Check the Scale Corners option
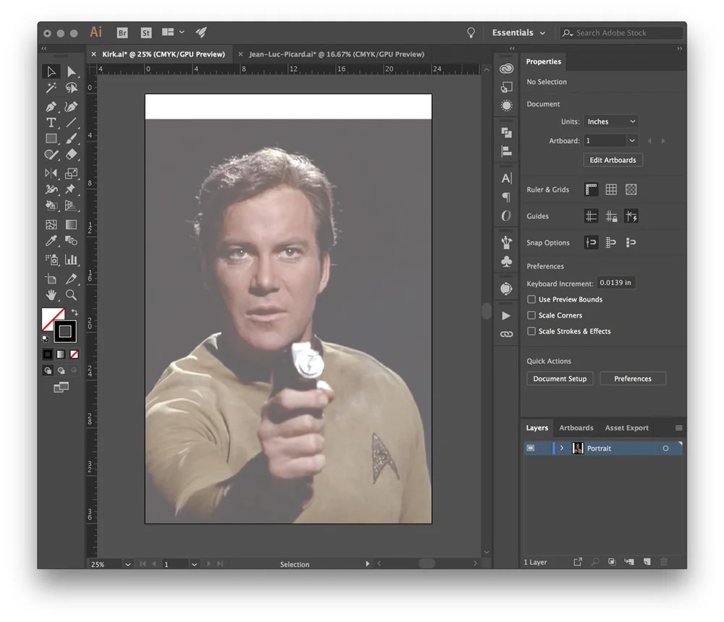 tap(531, 315)
